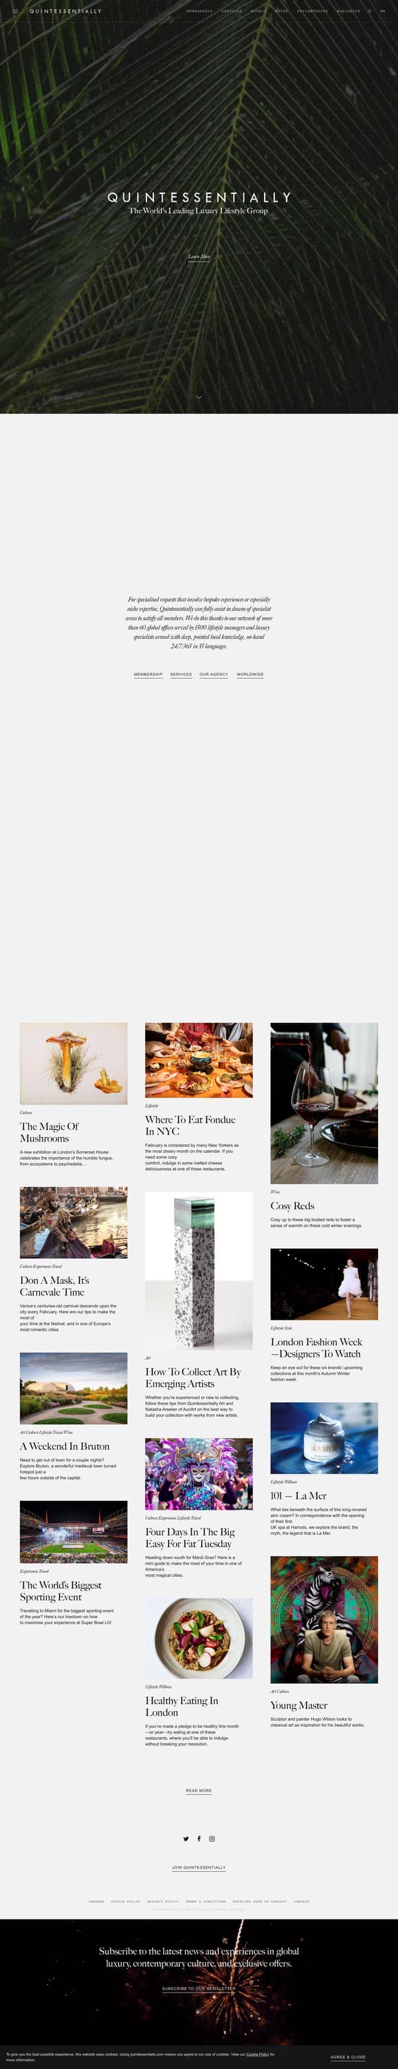Select Services in the top navigation
The height and width of the screenshot is (2069, 398).
click(x=232, y=11)
